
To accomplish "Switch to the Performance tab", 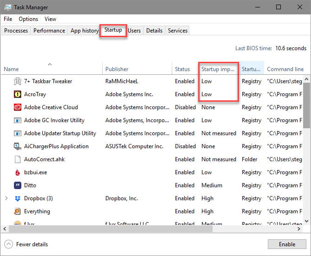I will (49, 31).
